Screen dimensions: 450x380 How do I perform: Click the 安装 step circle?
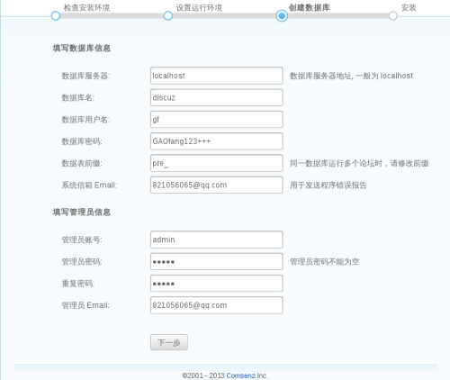click(x=393, y=16)
